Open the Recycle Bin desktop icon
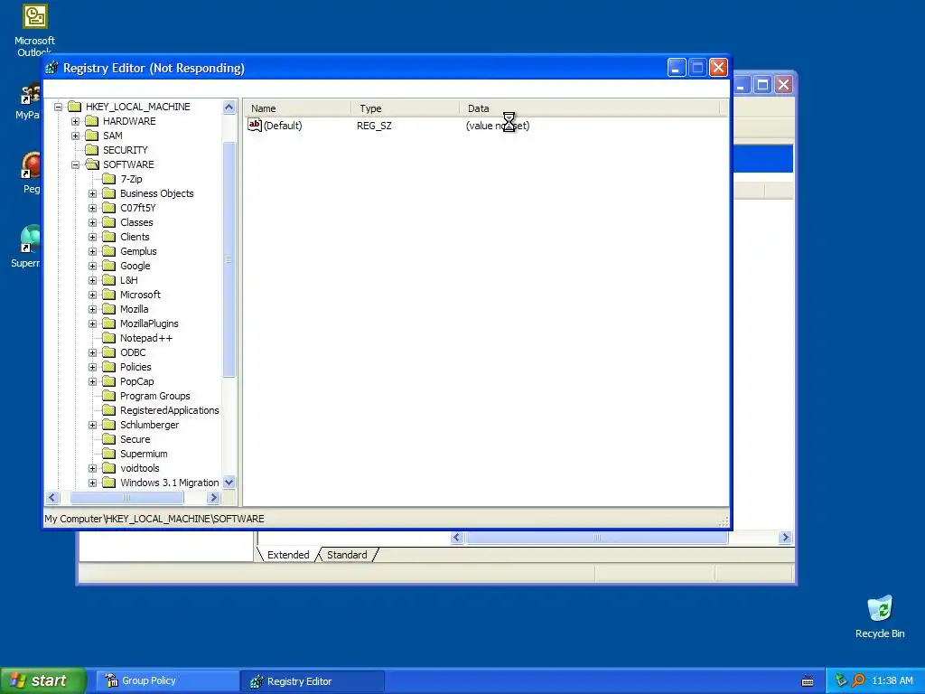The image size is (925, 694). pyautogui.click(x=880, y=616)
